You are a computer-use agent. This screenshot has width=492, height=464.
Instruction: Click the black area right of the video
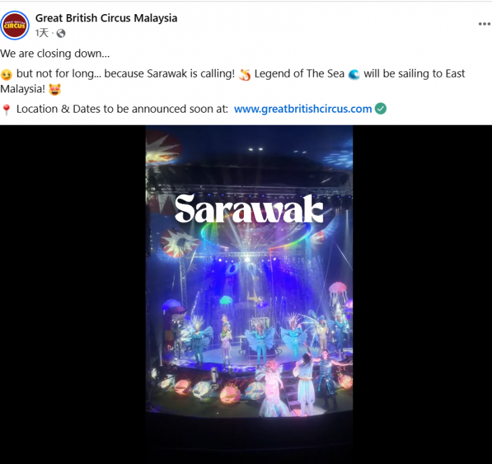pyautogui.click(x=423, y=295)
